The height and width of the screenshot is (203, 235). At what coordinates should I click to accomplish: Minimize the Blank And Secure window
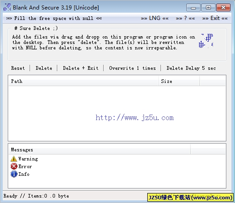click(x=193, y=8)
